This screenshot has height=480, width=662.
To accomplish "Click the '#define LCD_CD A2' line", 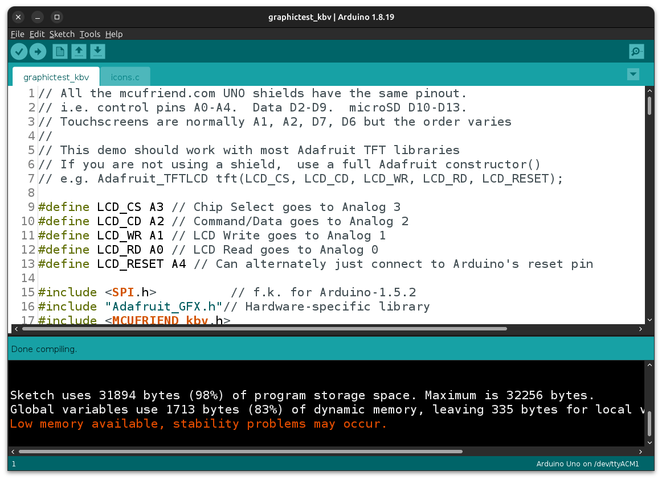I will (223, 221).
